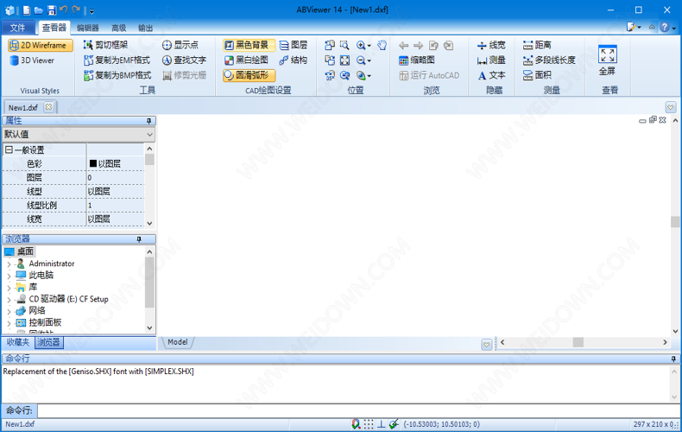Open the 高级 advanced ribbon tab
This screenshot has height=432, width=682.
click(x=119, y=28)
